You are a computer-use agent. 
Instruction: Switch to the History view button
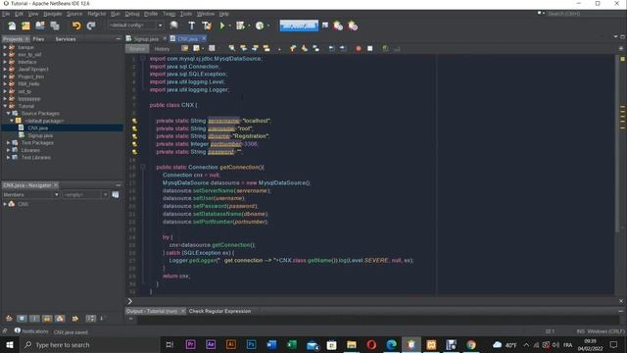coord(162,49)
